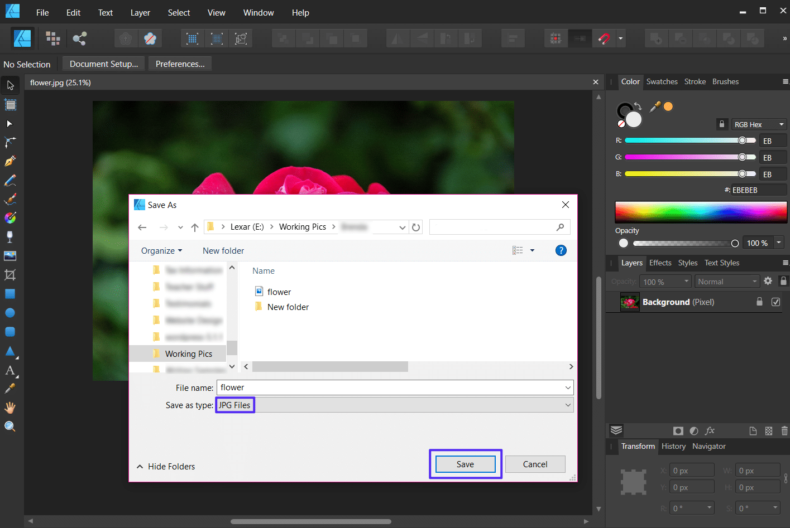The image size is (790, 528).
Task: Toggle the lock on the Background layer
Action: click(x=759, y=302)
